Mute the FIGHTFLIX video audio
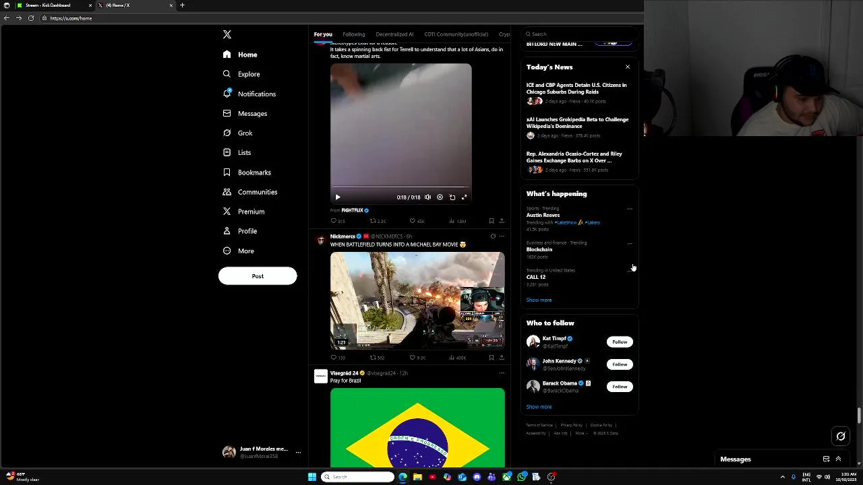The image size is (863, 485). tap(427, 197)
